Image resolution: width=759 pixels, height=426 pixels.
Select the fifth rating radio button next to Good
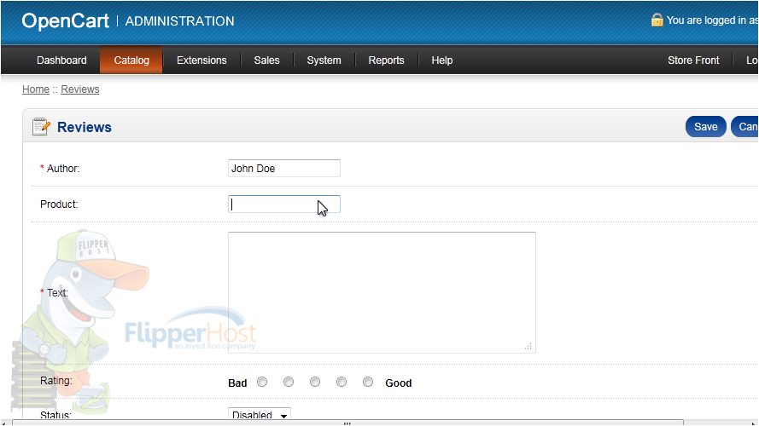tap(368, 382)
